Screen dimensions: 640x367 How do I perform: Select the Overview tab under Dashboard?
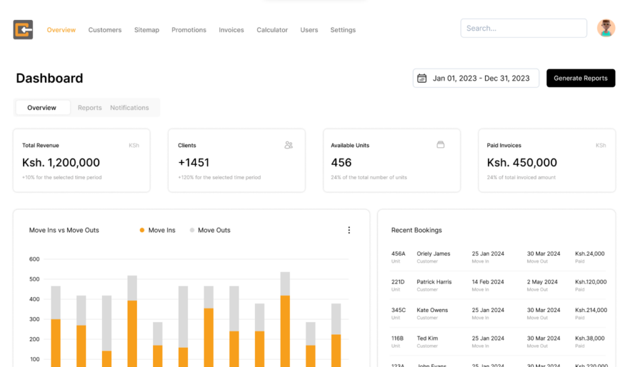[42, 108]
